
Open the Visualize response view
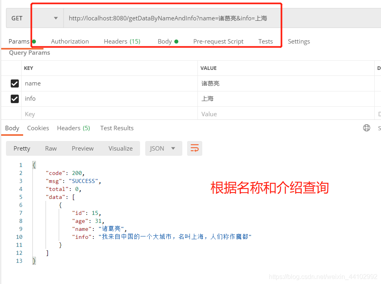120,148
